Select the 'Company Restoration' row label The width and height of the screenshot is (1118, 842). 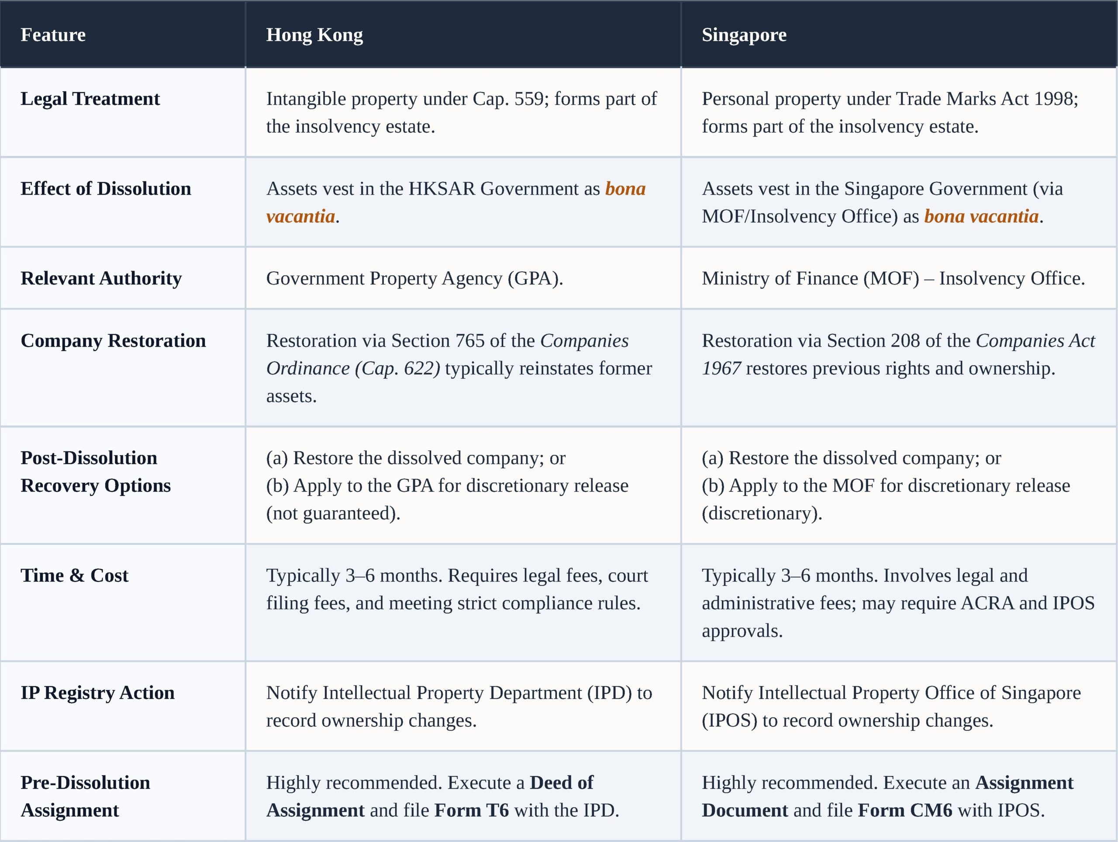pos(123,368)
